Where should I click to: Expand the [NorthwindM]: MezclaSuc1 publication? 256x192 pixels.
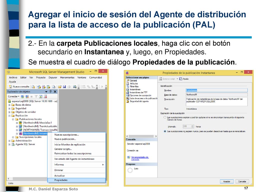[x=17, y=123]
